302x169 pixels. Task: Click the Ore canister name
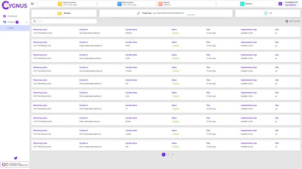click(127, 84)
